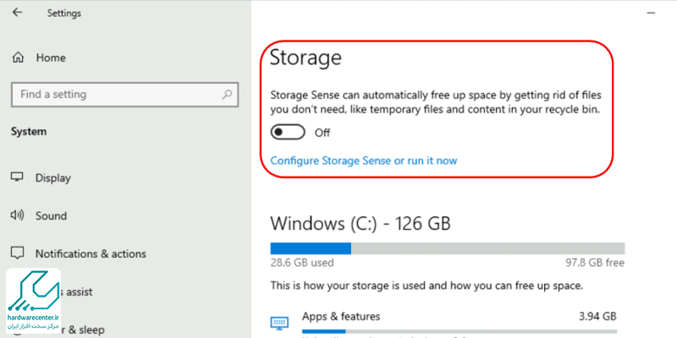Click the Home label in sidebar
The width and height of the screenshot is (677, 338).
coord(51,57)
